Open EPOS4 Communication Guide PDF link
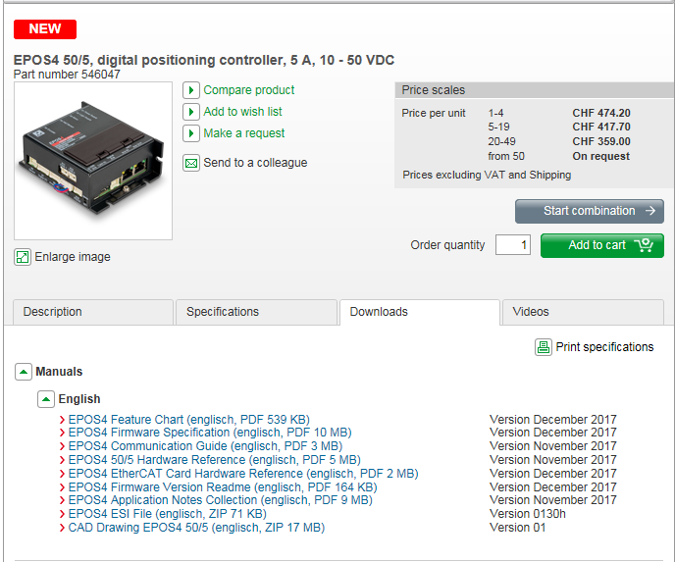675x562 pixels. coord(205,446)
